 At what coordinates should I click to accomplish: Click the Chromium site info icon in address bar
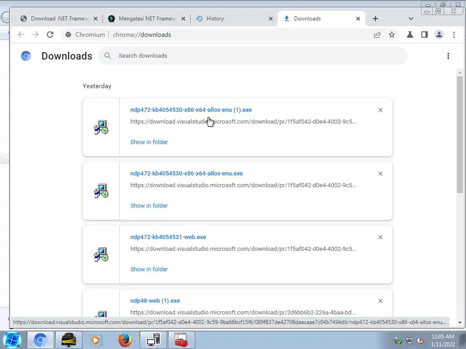pyautogui.click(x=68, y=35)
